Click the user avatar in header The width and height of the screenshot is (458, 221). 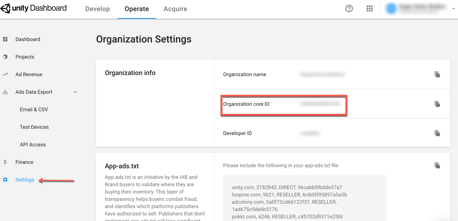click(391, 9)
